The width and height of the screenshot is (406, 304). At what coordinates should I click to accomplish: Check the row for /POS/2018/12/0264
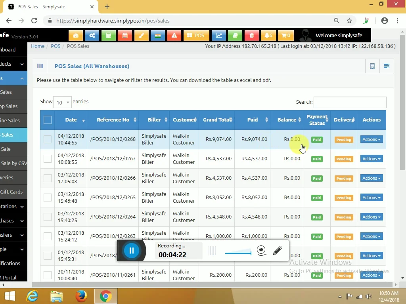[x=48, y=217]
